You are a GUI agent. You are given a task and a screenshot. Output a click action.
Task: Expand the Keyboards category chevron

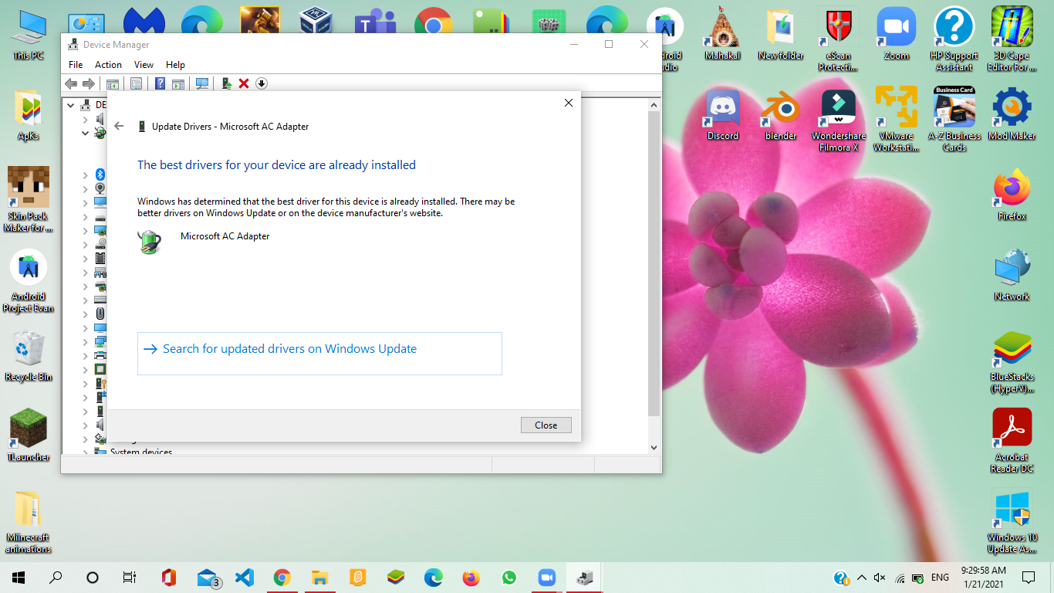point(86,300)
